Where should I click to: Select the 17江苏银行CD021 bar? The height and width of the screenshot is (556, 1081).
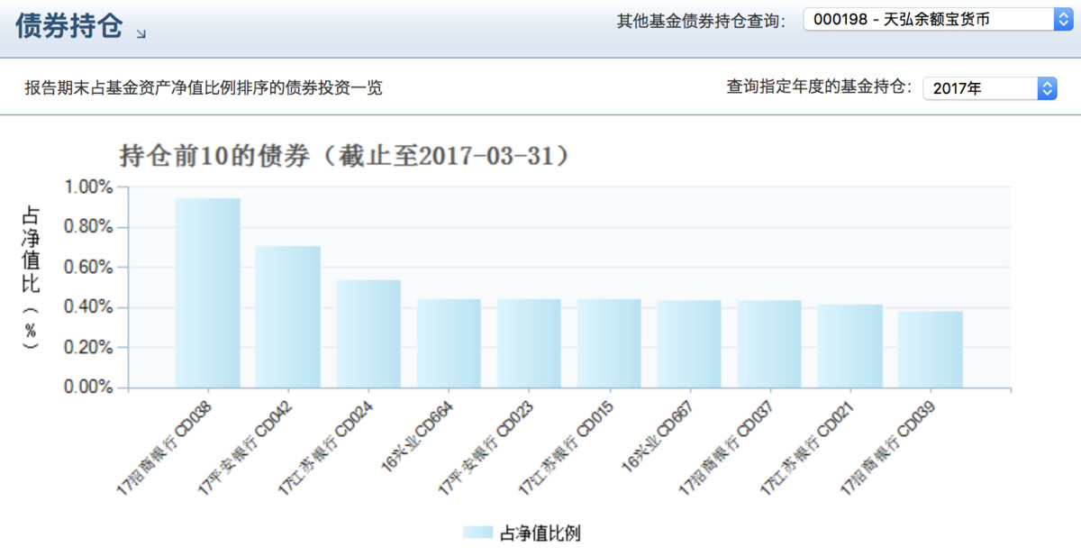click(850, 346)
